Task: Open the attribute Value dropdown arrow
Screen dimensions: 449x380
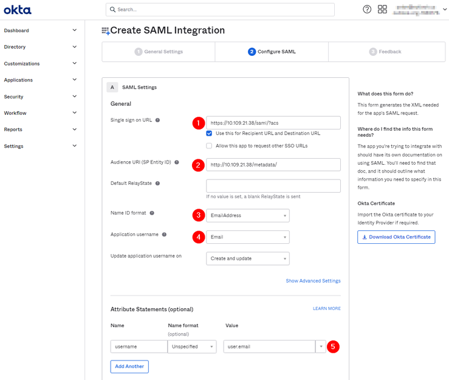Action: tap(321, 347)
